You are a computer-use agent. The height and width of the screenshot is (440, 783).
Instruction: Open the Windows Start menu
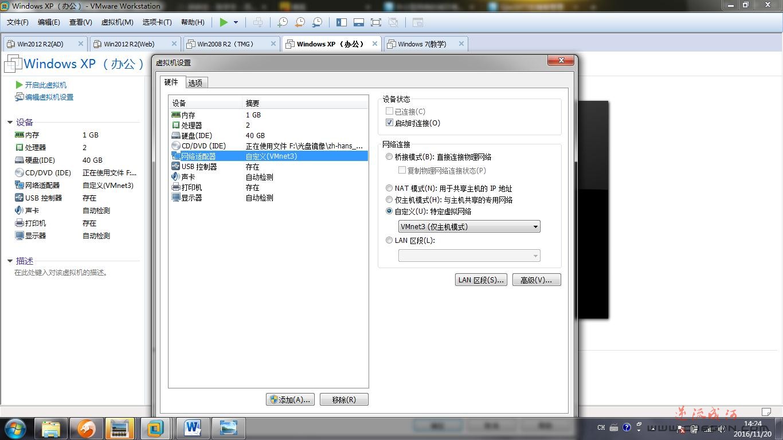point(15,428)
